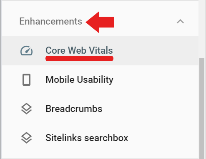This screenshot has width=206, height=159.
Task: Click the scrollbar track above the thumb
Action: pos(202,29)
